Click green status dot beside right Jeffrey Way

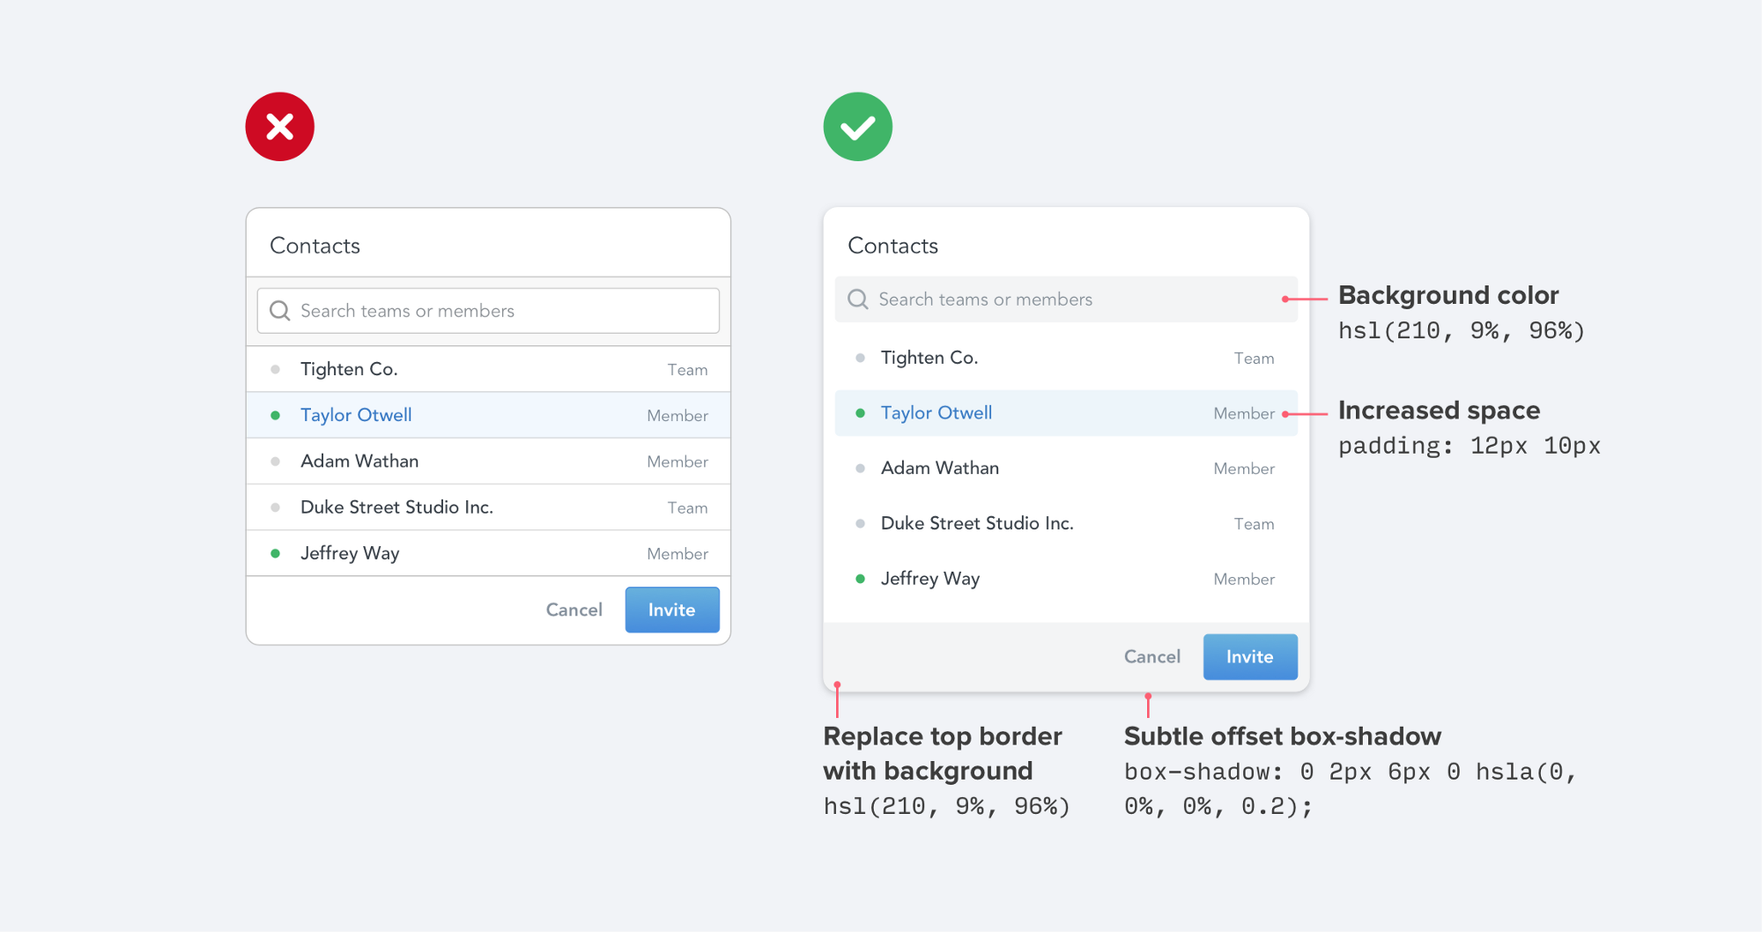coord(860,579)
